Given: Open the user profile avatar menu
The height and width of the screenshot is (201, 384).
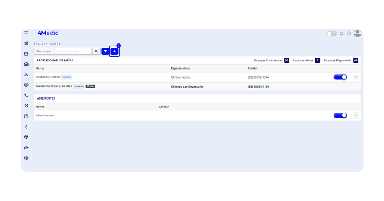Looking at the screenshot, I should click(x=357, y=33).
